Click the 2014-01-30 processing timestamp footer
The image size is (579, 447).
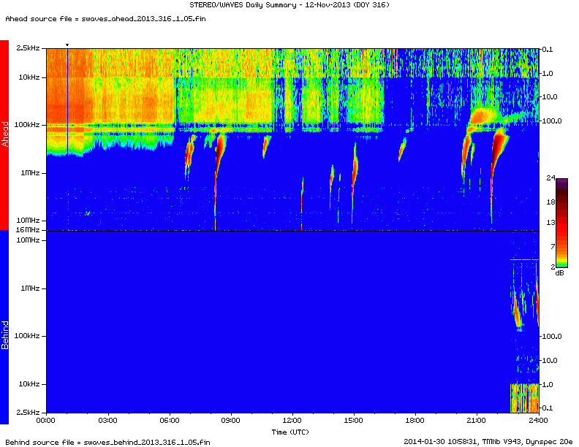(x=488, y=441)
